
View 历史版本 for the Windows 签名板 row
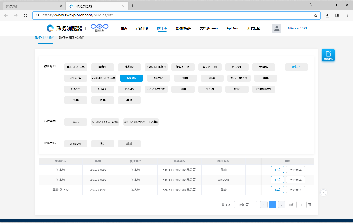point(296,180)
